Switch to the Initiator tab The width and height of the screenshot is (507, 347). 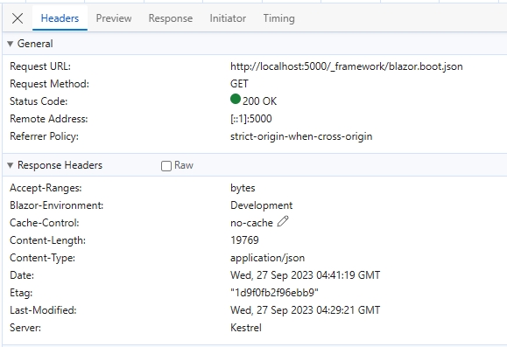(x=228, y=18)
